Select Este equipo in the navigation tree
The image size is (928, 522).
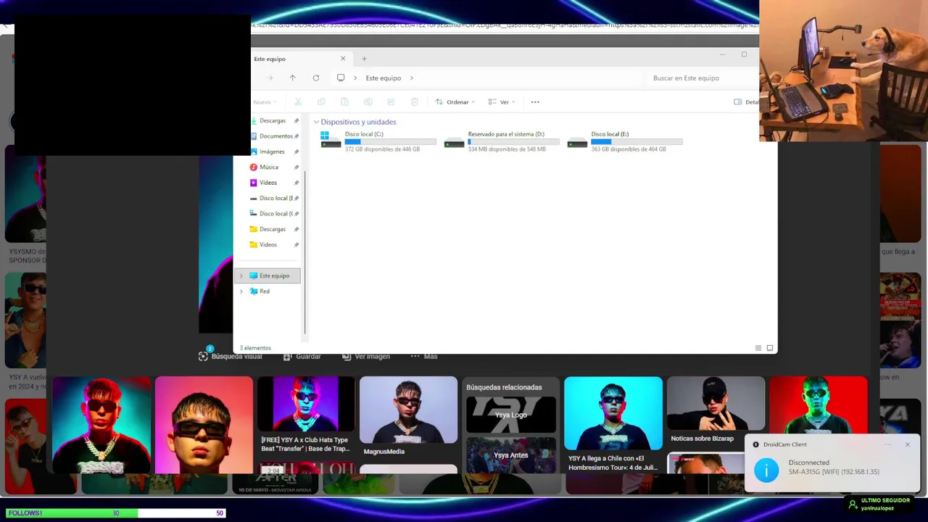268,275
